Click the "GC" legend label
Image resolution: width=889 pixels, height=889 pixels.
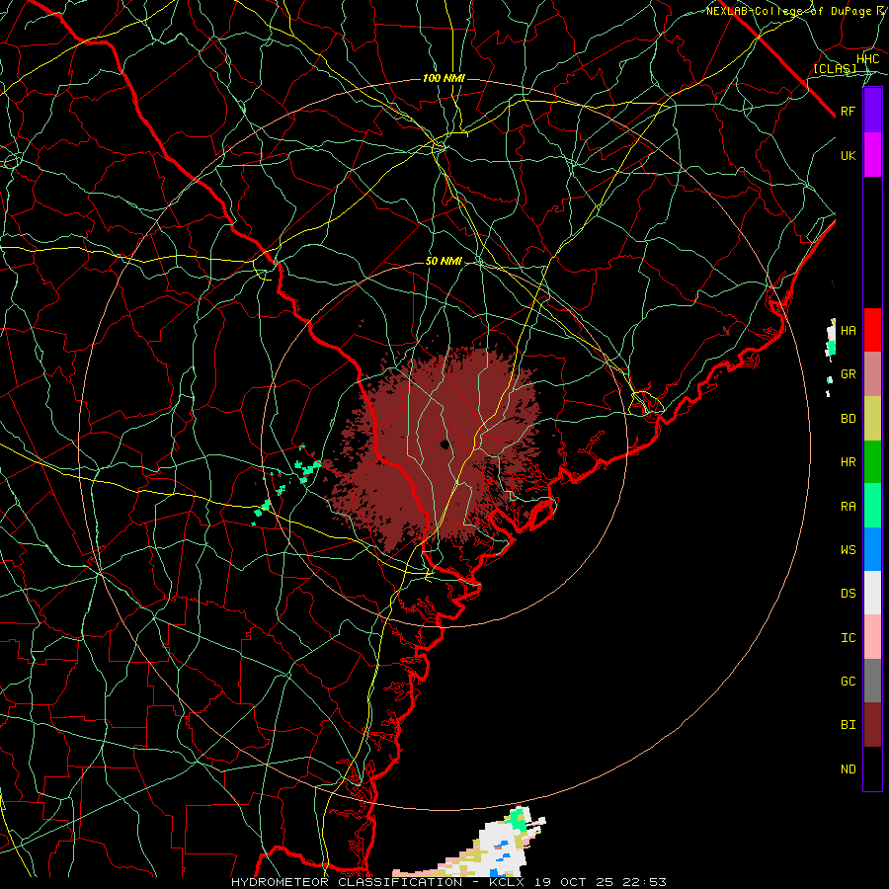[848, 681]
